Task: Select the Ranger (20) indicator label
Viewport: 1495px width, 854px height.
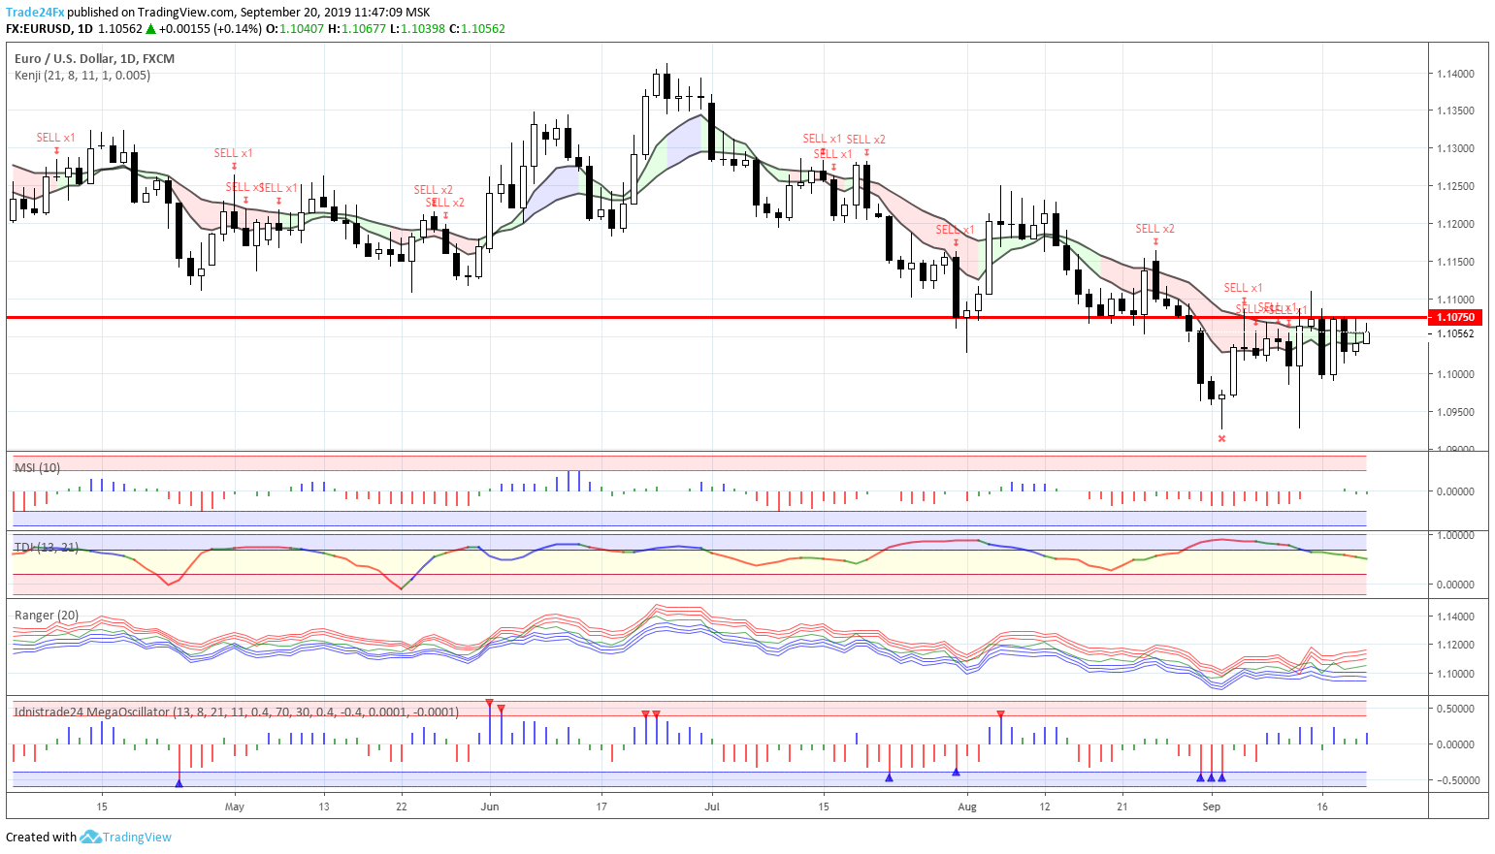Action: point(47,615)
